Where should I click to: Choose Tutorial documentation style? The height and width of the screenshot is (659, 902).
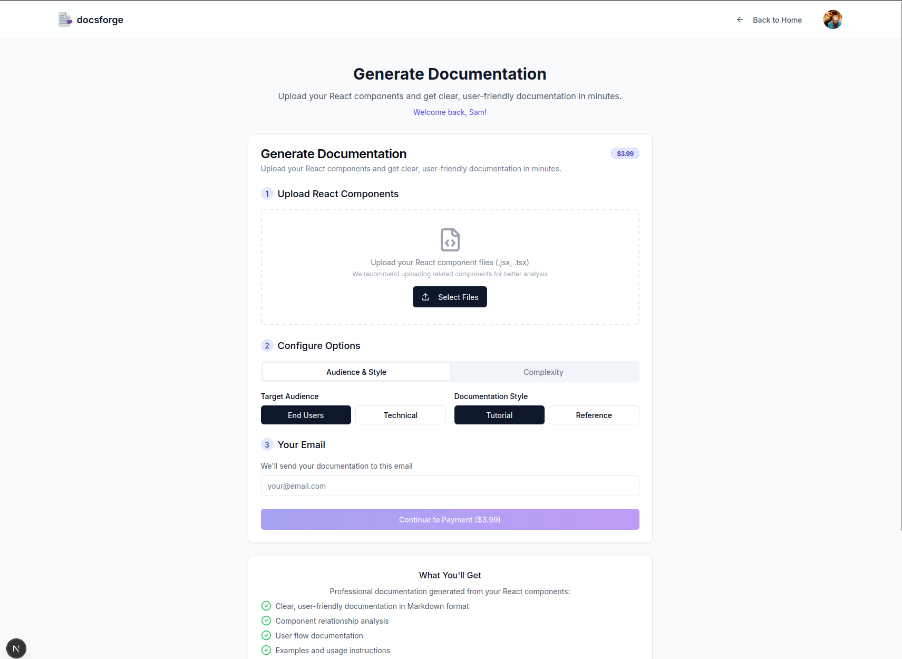(x=499, y=415)
